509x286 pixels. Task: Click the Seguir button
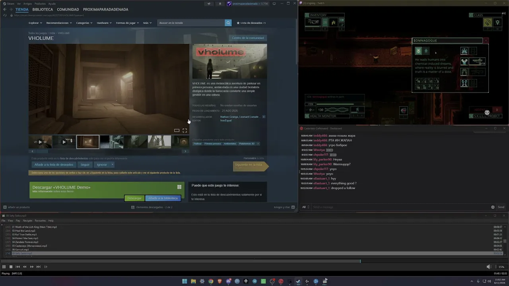(x=85, y=164)
